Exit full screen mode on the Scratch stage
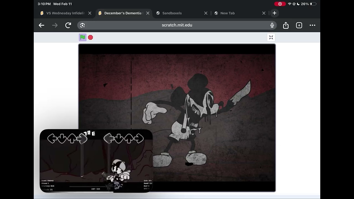This screenshot has height=199, width=354. pos(271,37)
